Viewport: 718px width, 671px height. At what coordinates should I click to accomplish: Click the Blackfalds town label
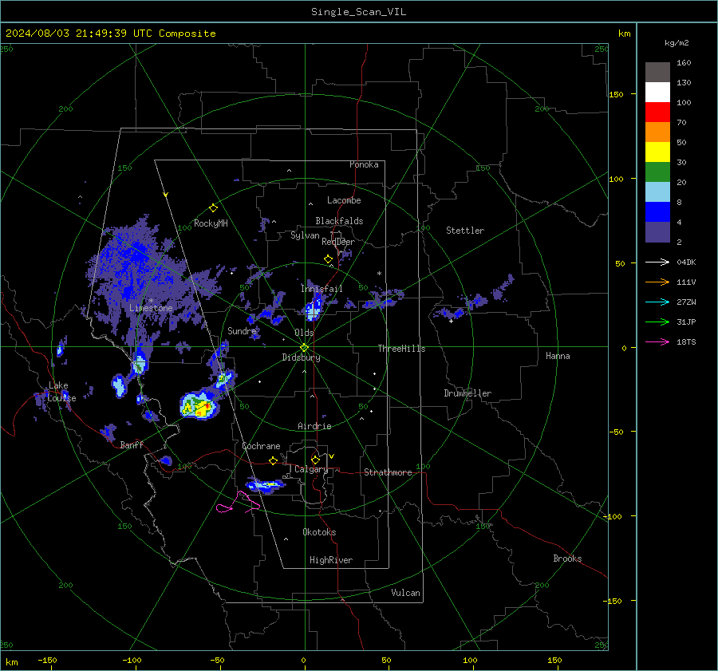point(339,221)
